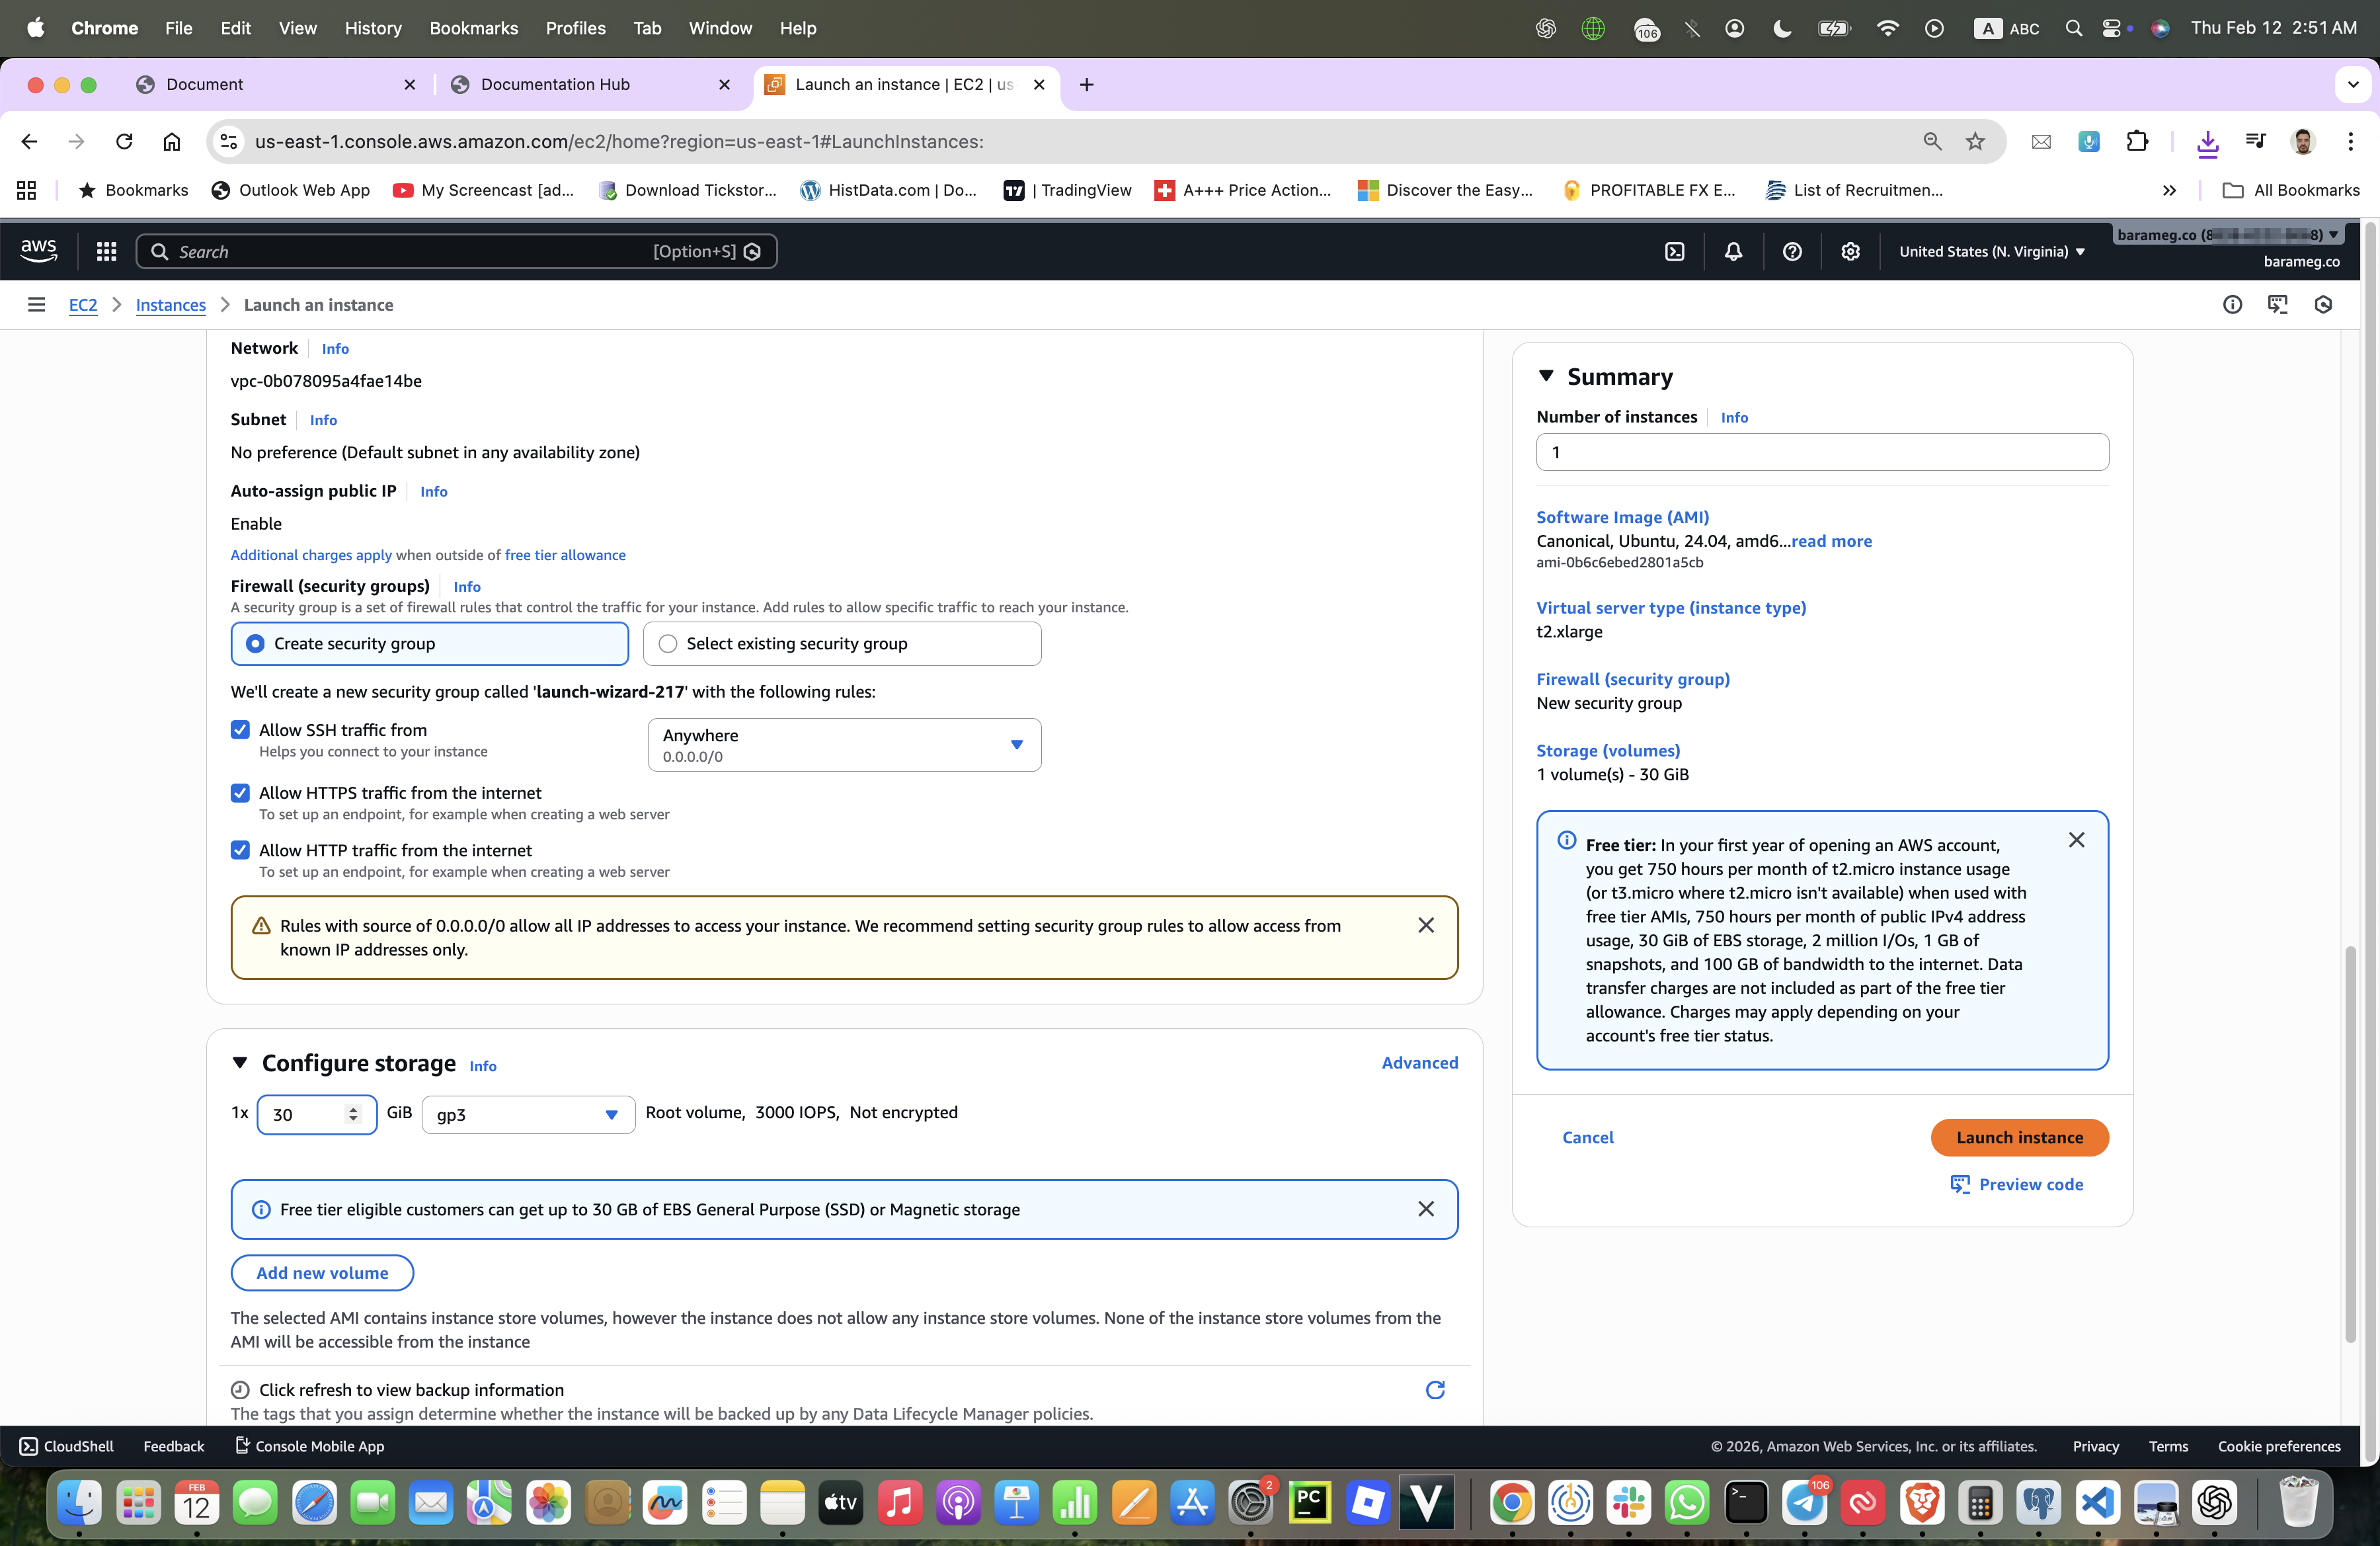Open the gp3 volume type dropdown
The height and width of the screenshot is (1546, 2380).
click(528, 1115)
